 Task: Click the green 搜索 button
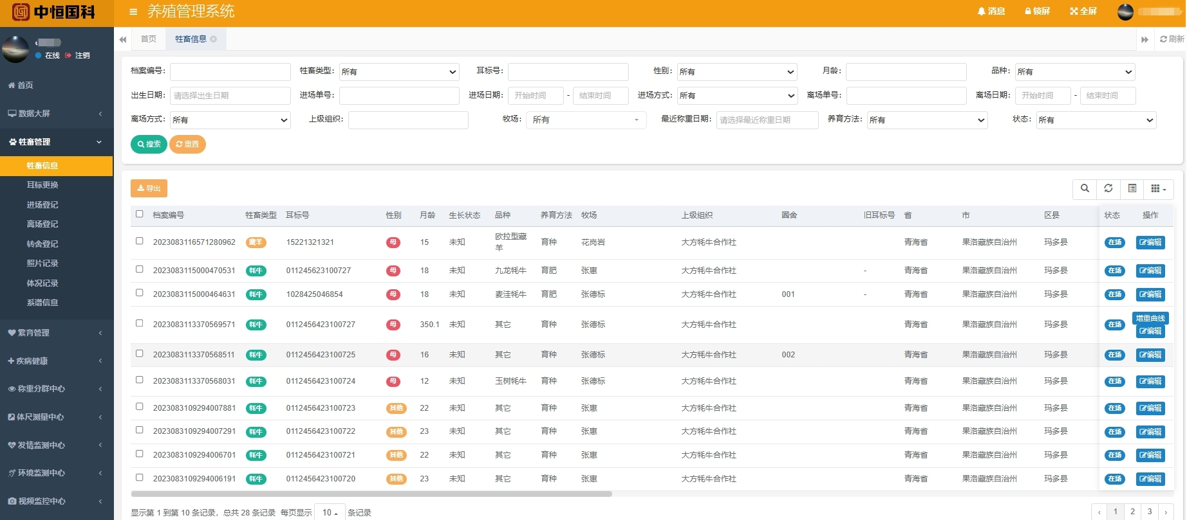pos(149,145)
